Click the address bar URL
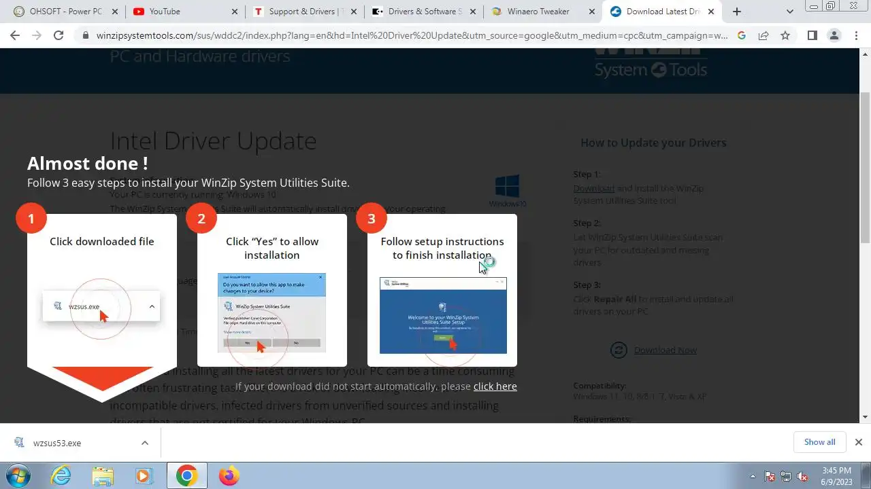This screenshot has width=871, height=489. [x=411, y=36]
